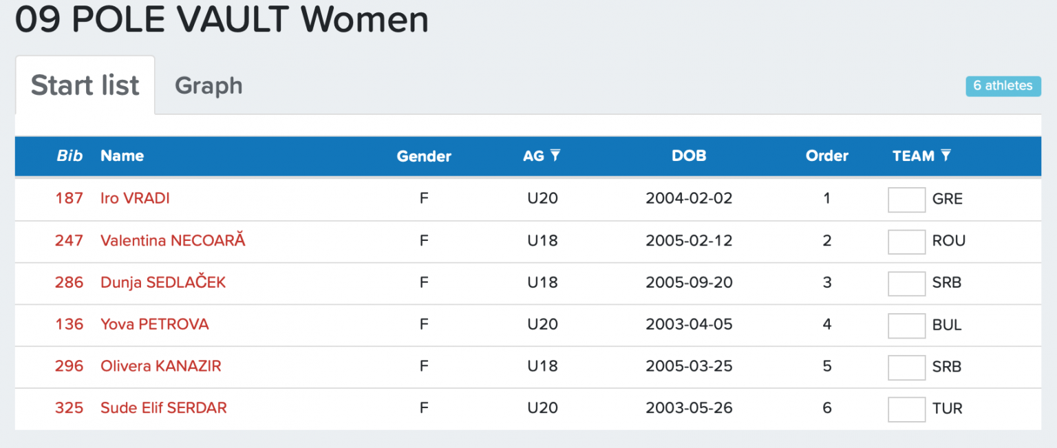Click bib number 187 link

tap(69, 199)
